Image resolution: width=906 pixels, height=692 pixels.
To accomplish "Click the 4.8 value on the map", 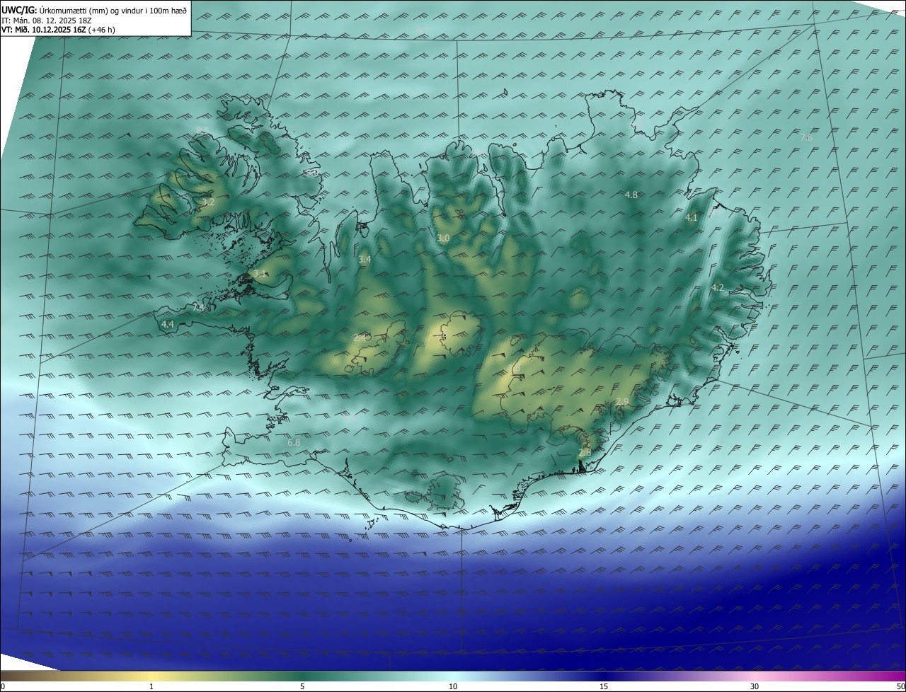I will coord(631,195).
